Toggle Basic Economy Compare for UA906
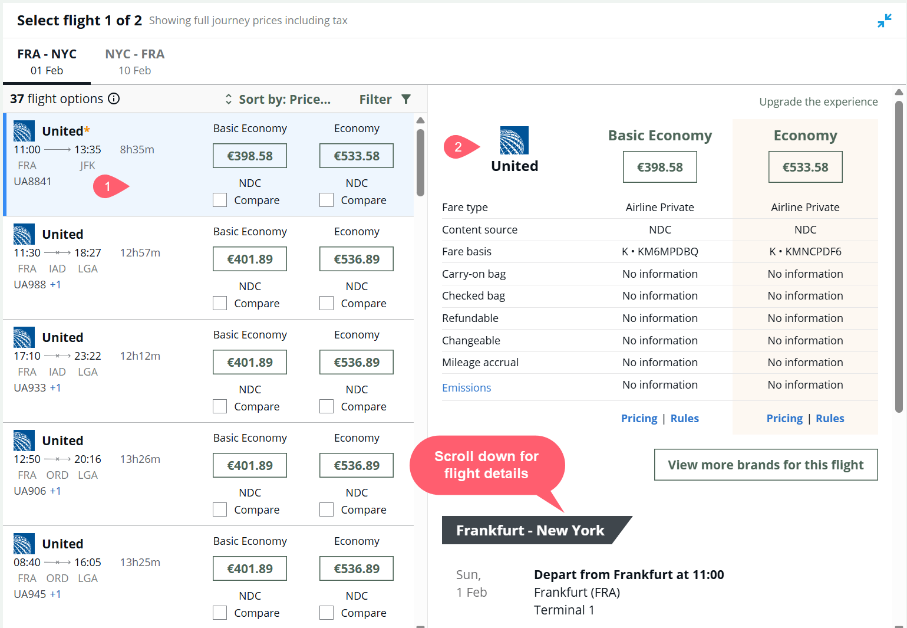 click(220, 509)
